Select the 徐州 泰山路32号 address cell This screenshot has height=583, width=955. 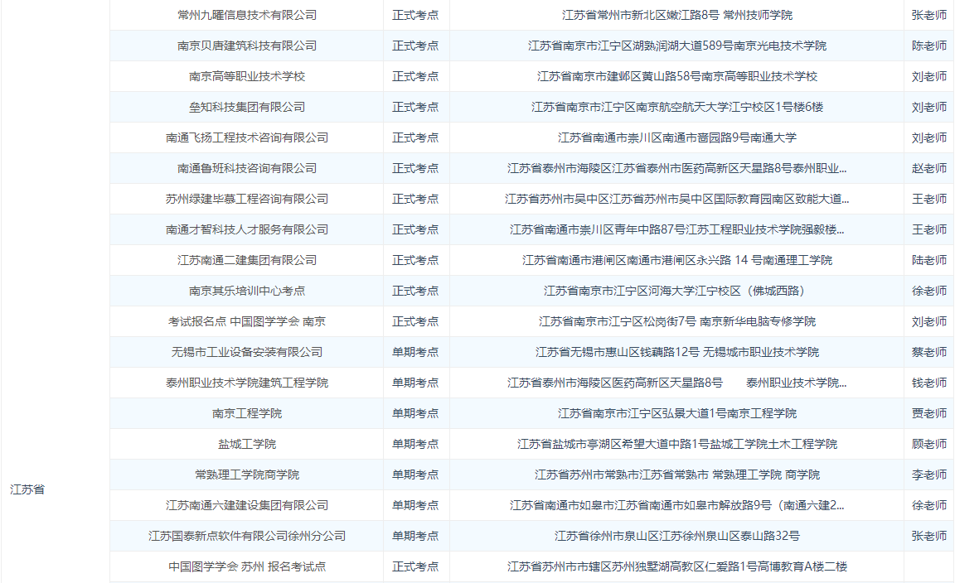click(676, 536)
